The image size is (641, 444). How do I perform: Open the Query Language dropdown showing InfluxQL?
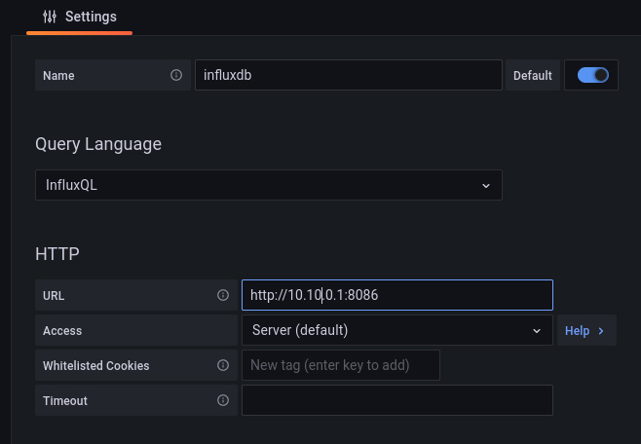pyautogui.click(x=269, y=185)
